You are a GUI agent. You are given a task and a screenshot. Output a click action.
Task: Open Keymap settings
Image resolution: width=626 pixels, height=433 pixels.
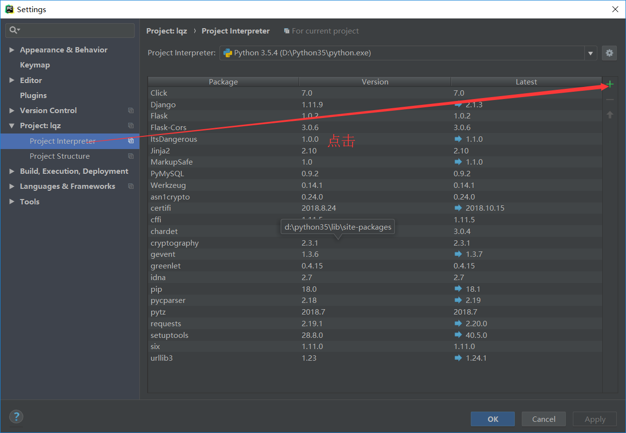pyautogui.click(x=35, y=65)
